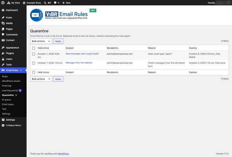Click the Tools wrench icon
Viewport: 232px width, 157px height.
3,64
